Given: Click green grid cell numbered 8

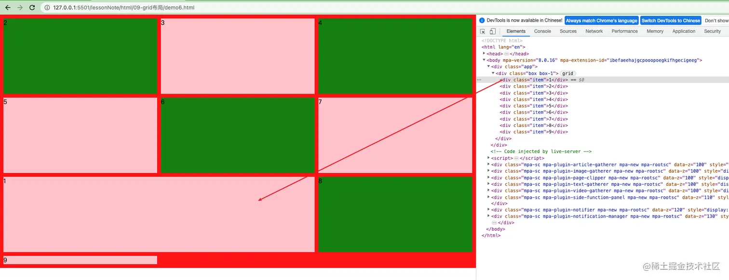Looking at the screenshot, I should click(x=395, y=214).
